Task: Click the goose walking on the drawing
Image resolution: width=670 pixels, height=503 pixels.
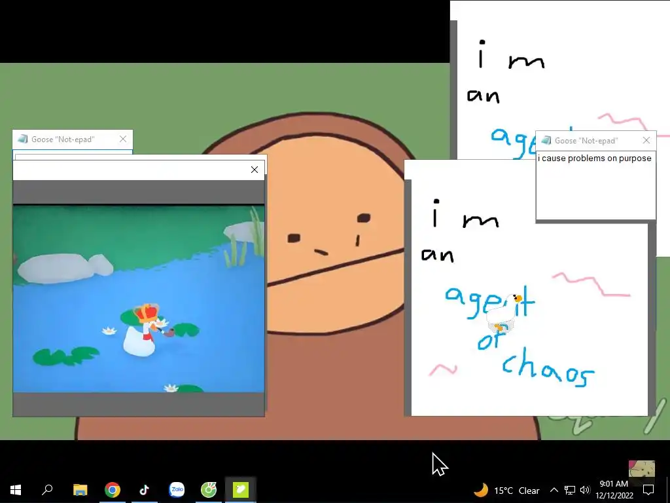Action: [504, 313]
